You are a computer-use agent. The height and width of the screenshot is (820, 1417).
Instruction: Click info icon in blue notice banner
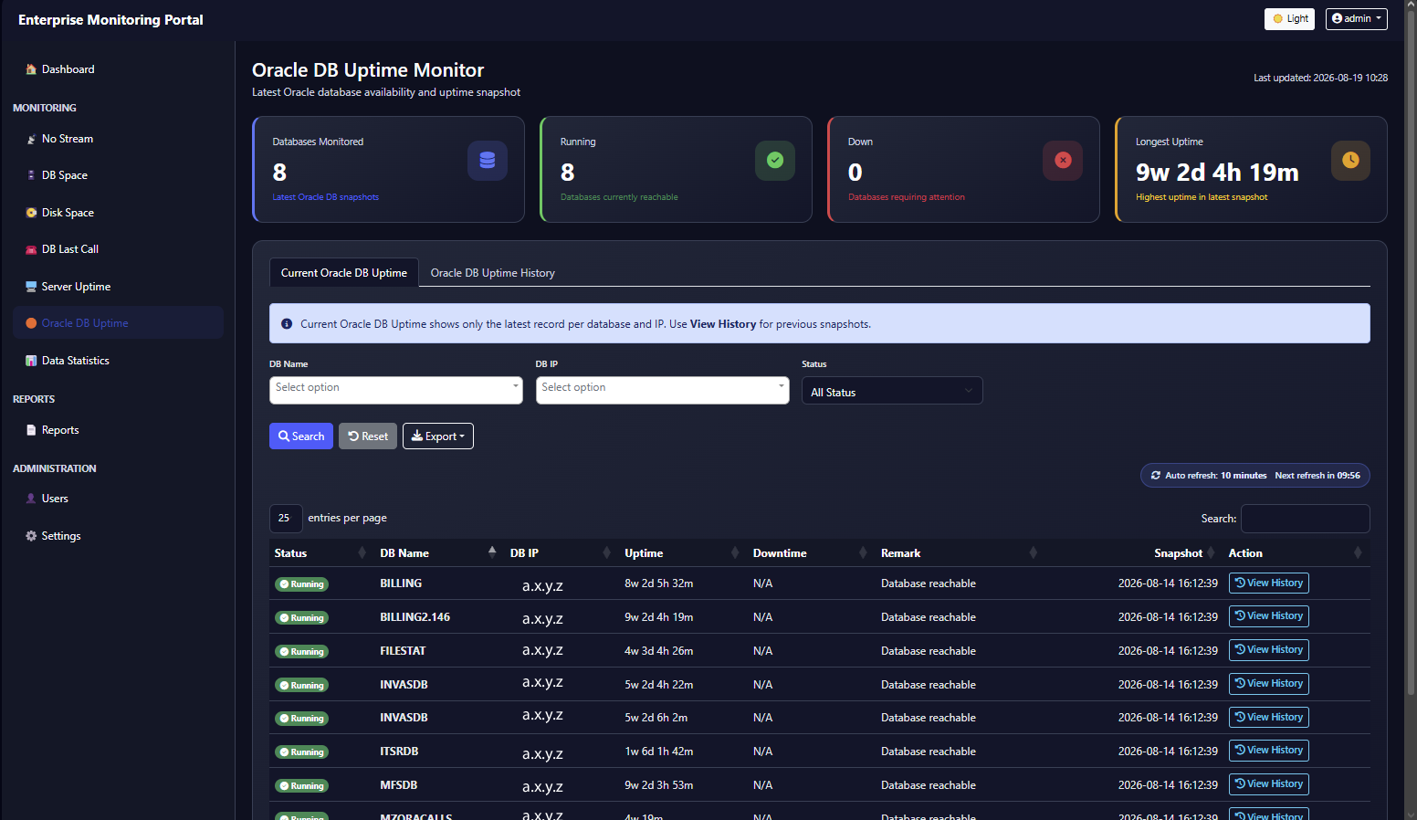[287, 324]
